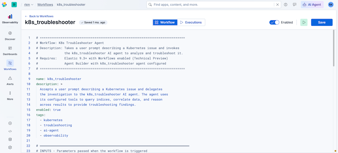Screen dimensions: 338x153
Task: Click '# Workflow: K8s Troubleshooter Agent' comment
Action: pos(70,43)
